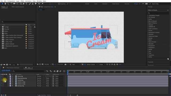The image size is (171, 96).
Task: Click the Toggle Switches / Modes button
Action: coord(44,95)
